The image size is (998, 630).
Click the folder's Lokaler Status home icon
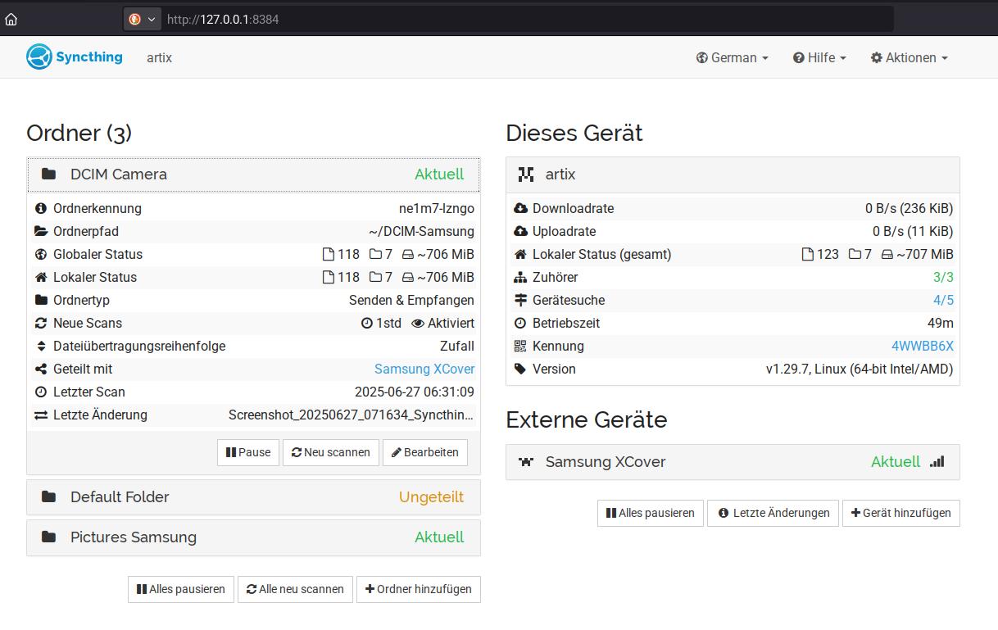[41, 278]
